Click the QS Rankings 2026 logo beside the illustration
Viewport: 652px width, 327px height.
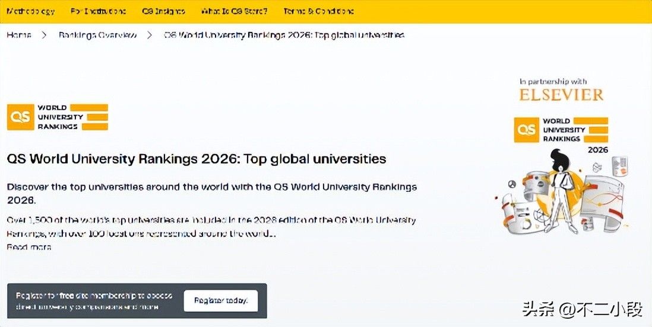(x=561, y=134)
